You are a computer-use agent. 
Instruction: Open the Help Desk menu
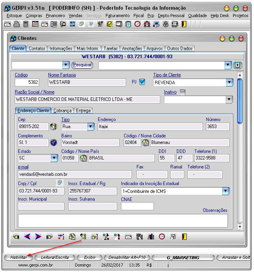[220, 16]
